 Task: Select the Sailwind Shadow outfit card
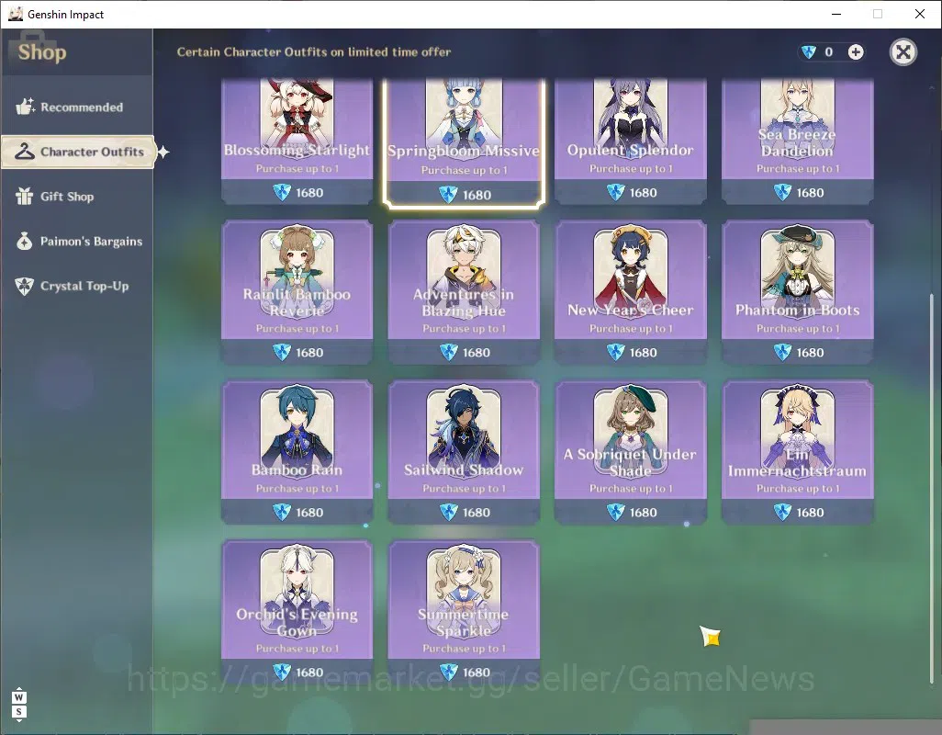464,452
